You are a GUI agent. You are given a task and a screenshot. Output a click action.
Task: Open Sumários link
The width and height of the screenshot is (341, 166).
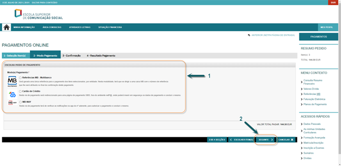(x=309, y=153)
